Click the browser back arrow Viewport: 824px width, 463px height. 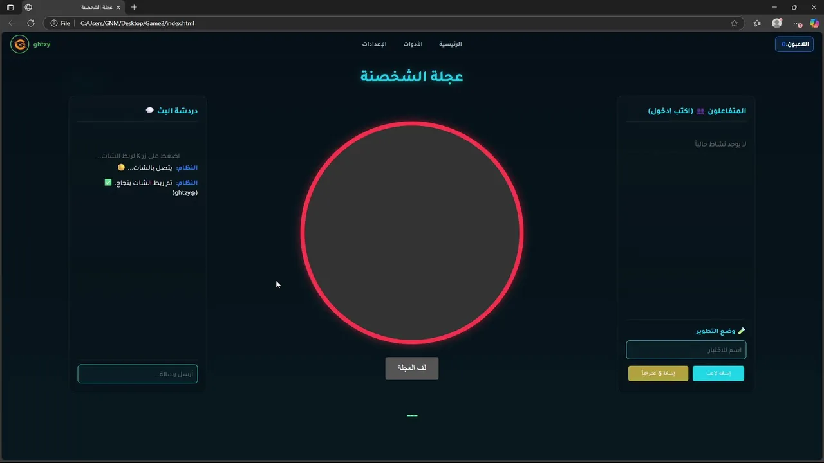click(x=12, y=23)
